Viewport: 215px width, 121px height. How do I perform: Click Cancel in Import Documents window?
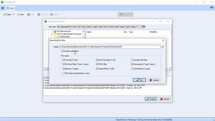pos(165,99)
